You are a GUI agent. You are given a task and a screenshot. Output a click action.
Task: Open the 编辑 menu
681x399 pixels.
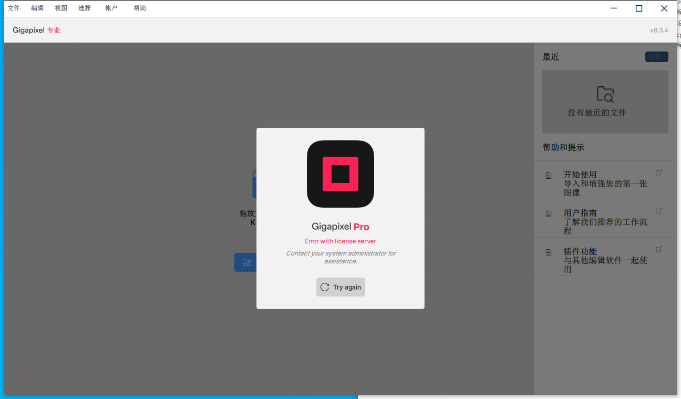click(37, 8)
